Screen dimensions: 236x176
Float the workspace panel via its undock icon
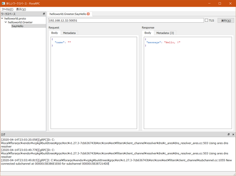(44, 14)
